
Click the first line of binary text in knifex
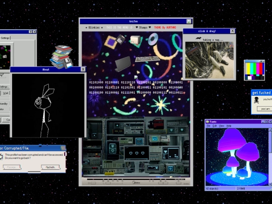[x=136, y=83]
